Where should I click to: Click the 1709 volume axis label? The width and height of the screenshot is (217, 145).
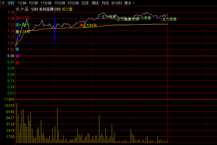pyautogui.click(x=10, y=137)
